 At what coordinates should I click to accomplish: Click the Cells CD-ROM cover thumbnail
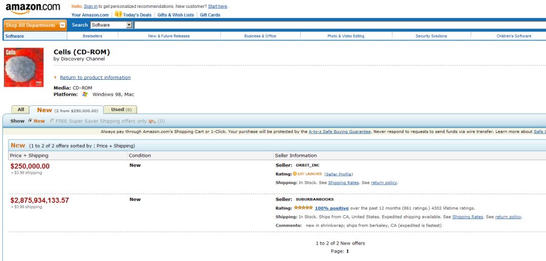tap(24, 67)
